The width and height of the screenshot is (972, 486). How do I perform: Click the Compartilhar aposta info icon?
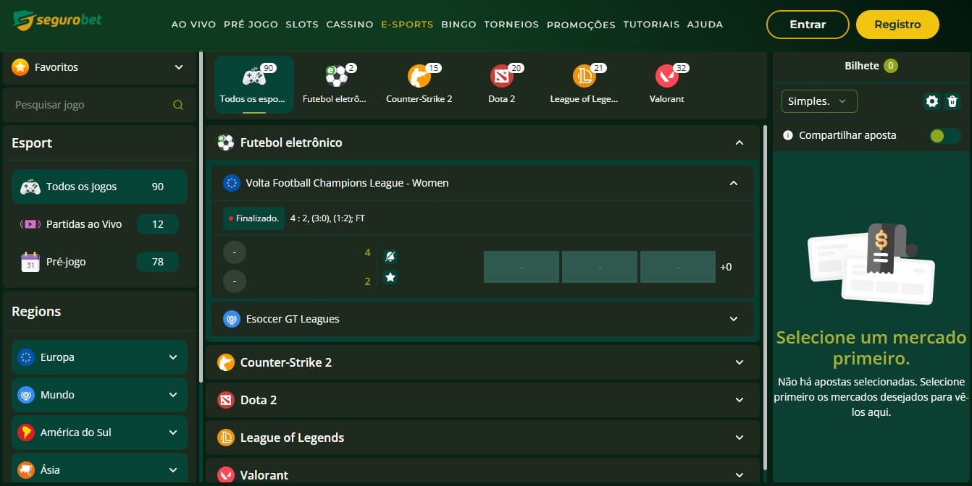788,135
